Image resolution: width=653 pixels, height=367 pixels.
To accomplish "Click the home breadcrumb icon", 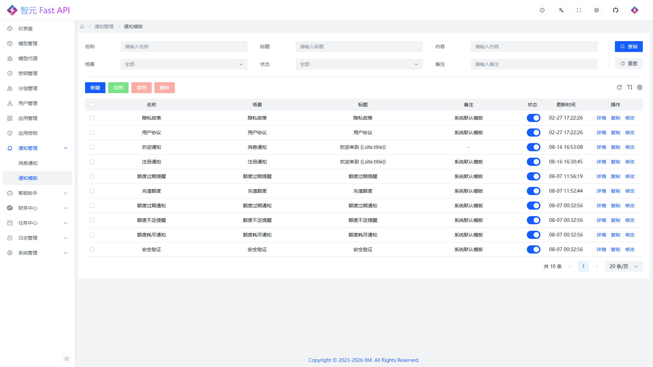I will pyautogui.click(x=82, y=27).
